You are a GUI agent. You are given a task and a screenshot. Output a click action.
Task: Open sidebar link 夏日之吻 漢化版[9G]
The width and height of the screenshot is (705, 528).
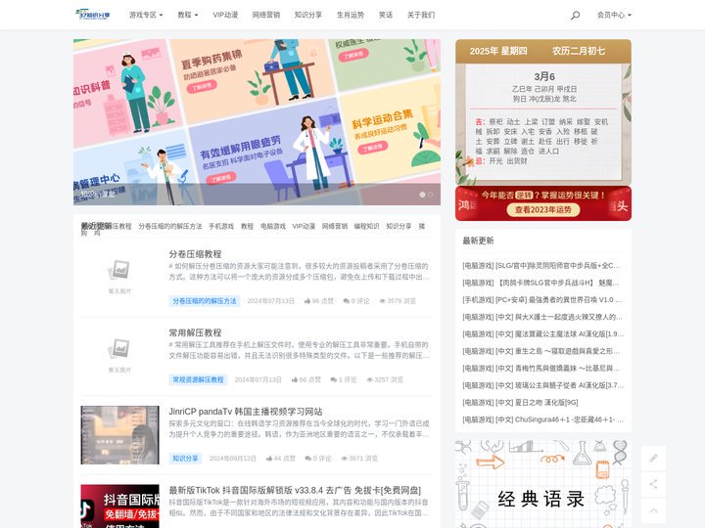coord(520,402)
